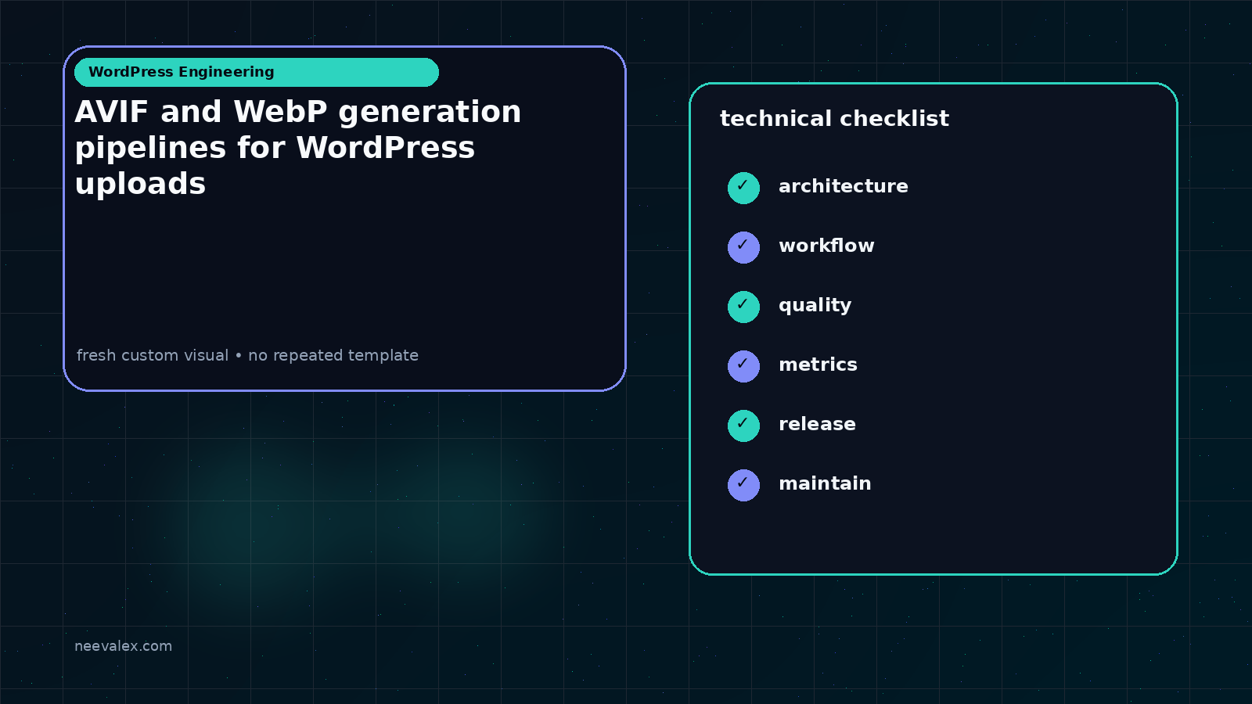
Task: Click the checkmark icon beside workflow
Action: tap(743, 247)
